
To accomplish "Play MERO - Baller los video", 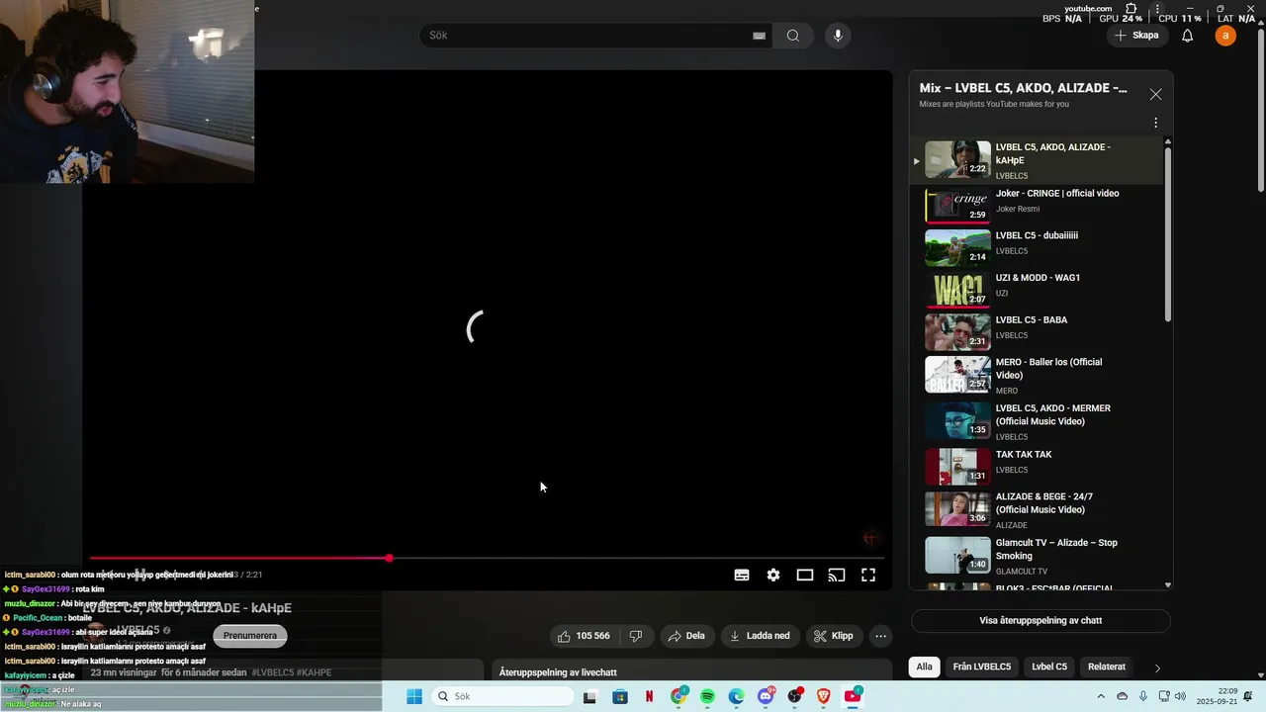I will pyautogui.click(x=1039, y=376).
